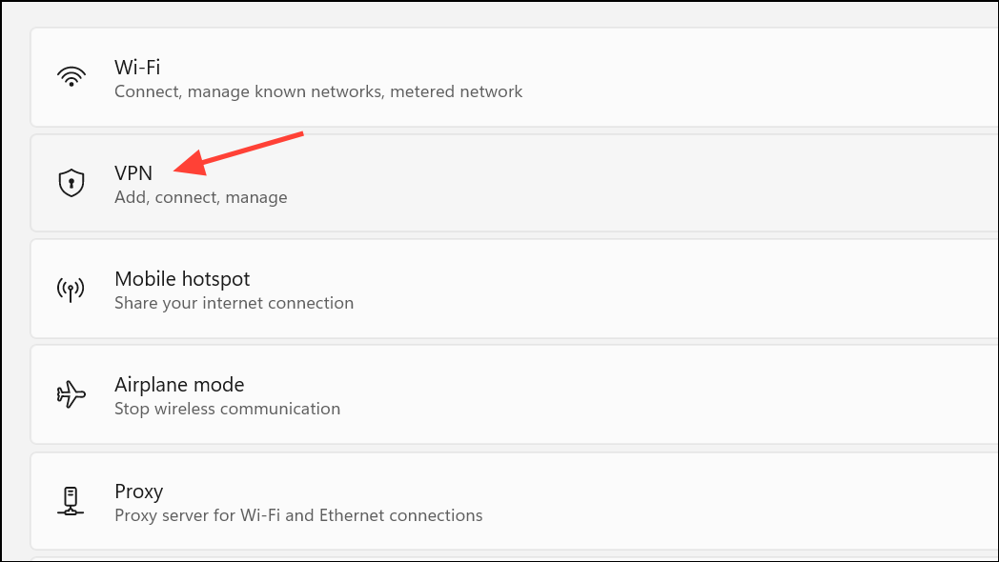Open the Wi-Fi card's empty area
Viewport: 999px width, 562px height.
[x=758, y=77]
